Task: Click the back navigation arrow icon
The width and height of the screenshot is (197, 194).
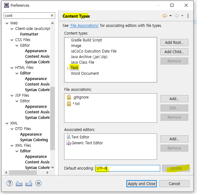Action: pos(165,16)
